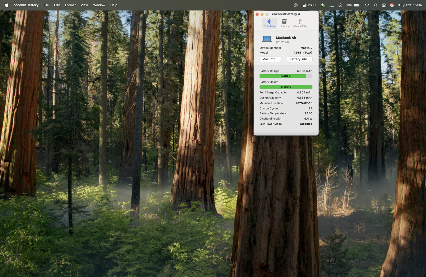Click the Battery Health %100,9 bar
Viewport: 426px width, 277px height.
point(286,87)
